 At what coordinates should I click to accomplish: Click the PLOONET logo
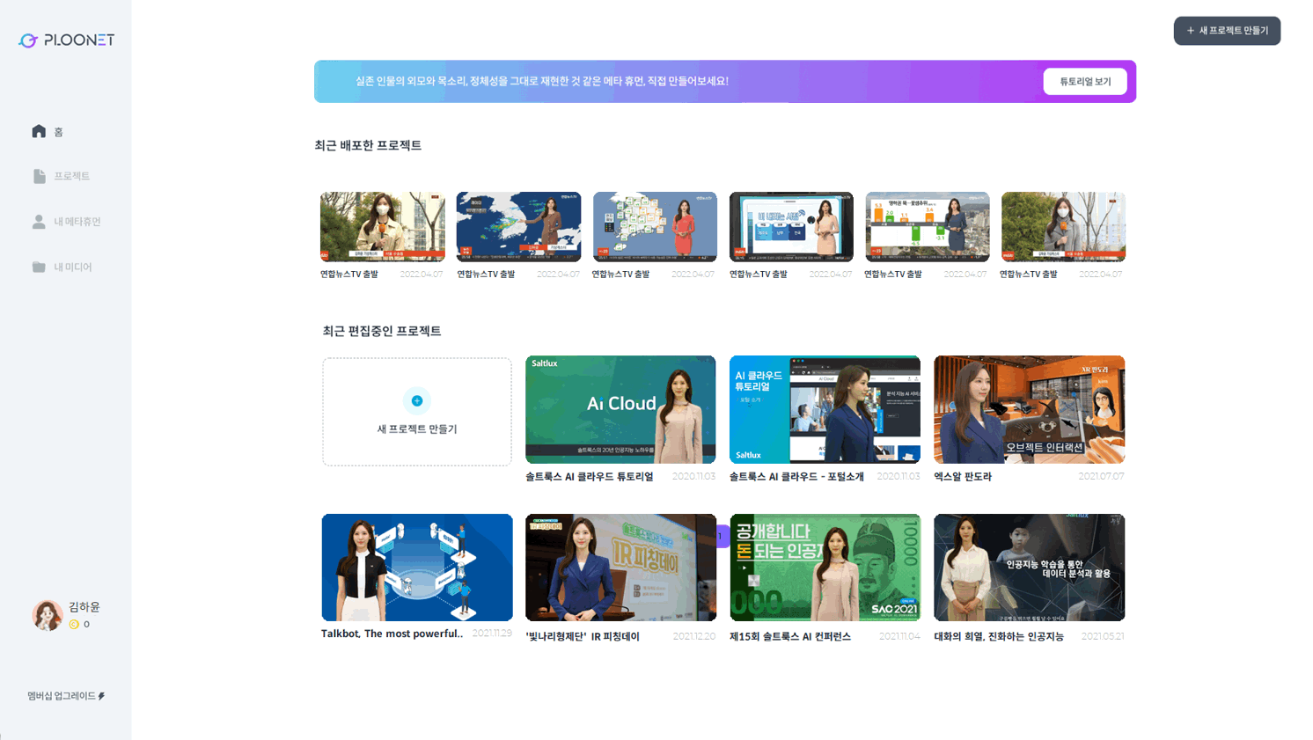pyautogui.click(x=67, y=40)
